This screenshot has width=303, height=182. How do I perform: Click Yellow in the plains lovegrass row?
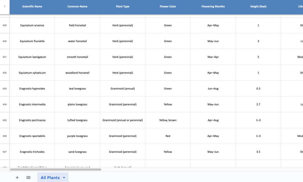(x=168, y=104)
